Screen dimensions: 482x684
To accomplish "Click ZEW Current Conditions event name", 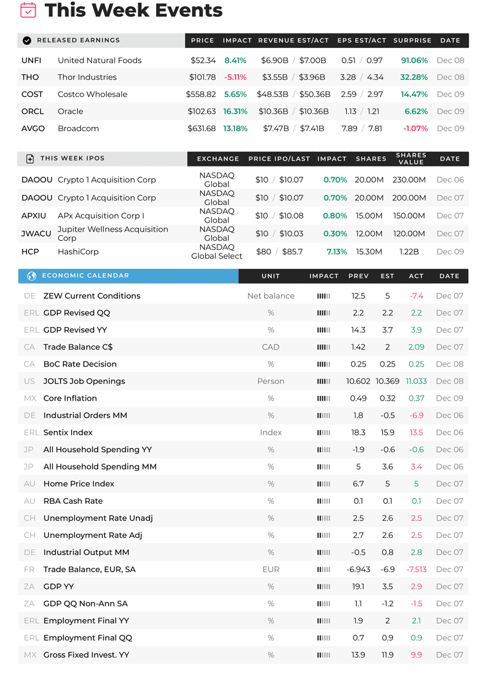I will (x=92, y=296).
